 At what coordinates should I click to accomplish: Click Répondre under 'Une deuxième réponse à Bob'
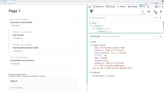(17, 51)
